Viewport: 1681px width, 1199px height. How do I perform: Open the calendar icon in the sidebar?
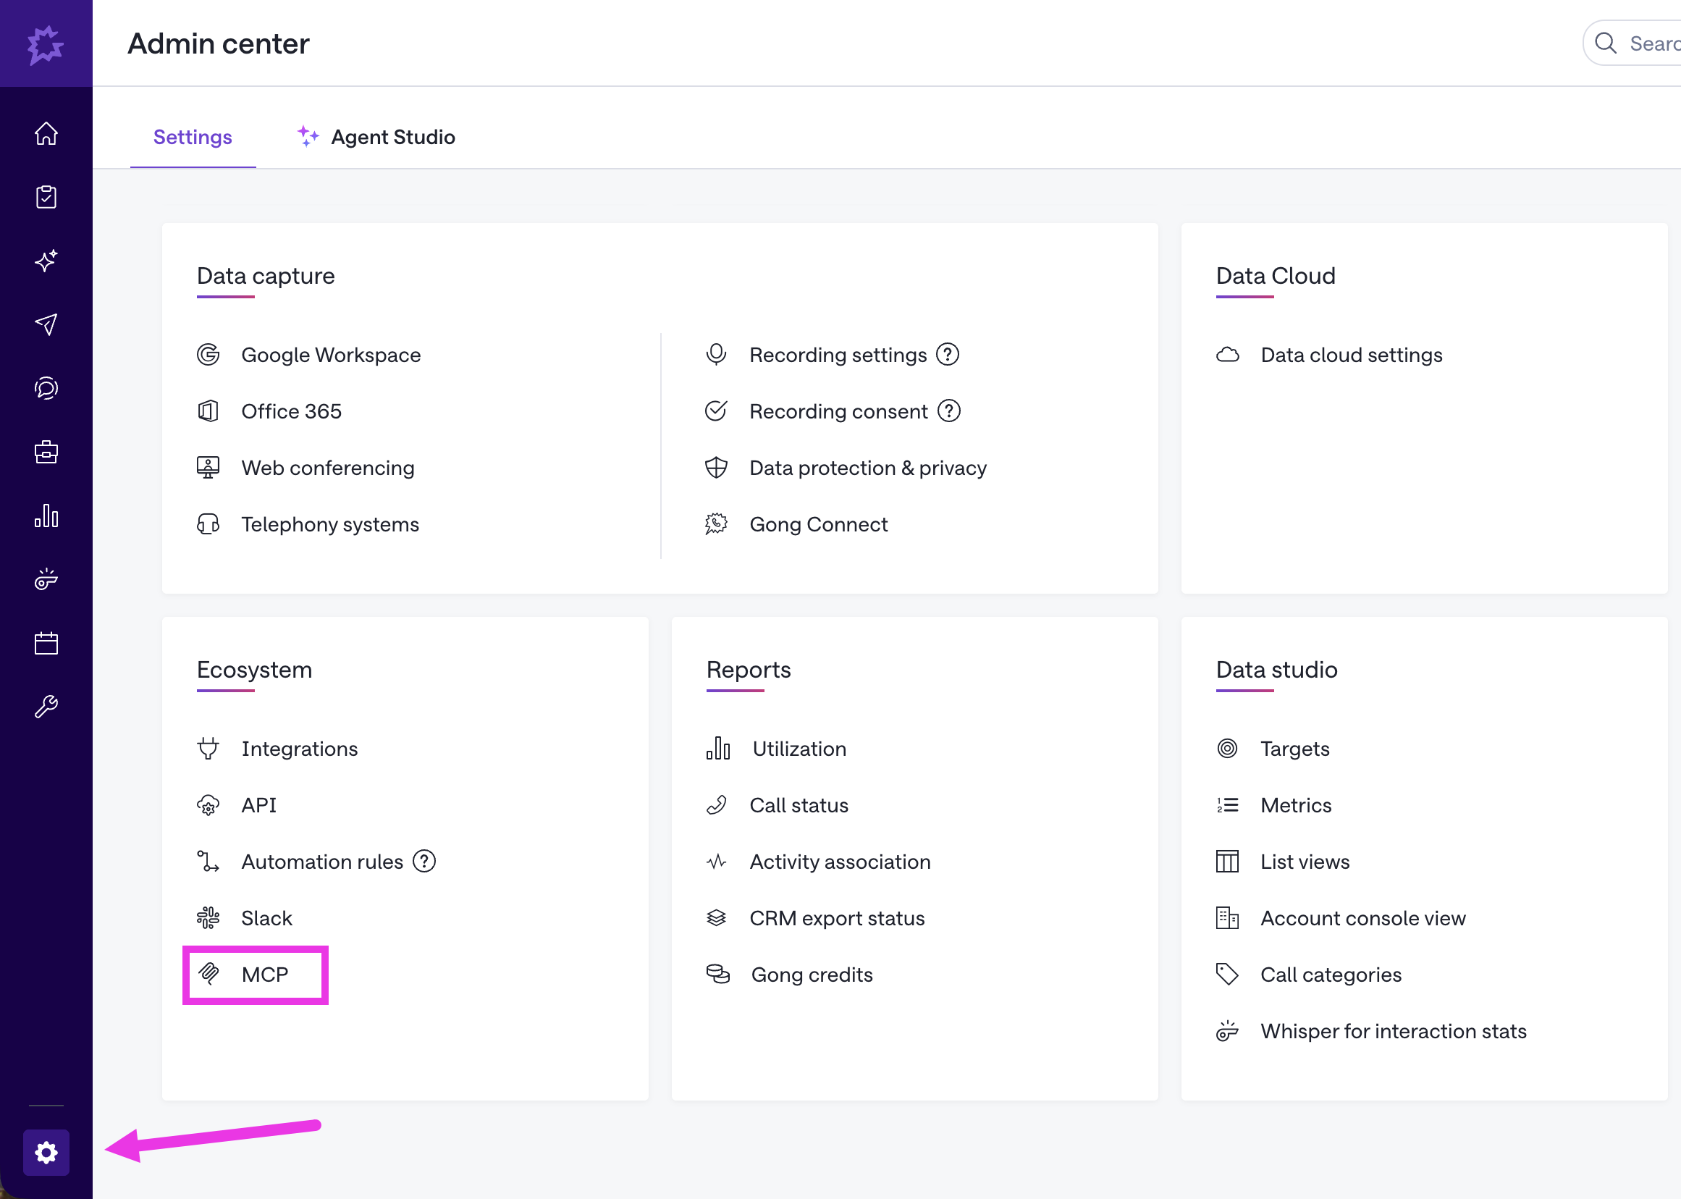pos(46,643)
